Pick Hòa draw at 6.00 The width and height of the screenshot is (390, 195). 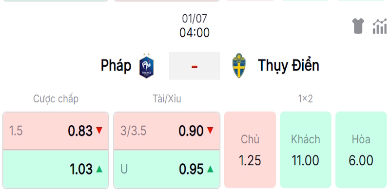(361, 150)
